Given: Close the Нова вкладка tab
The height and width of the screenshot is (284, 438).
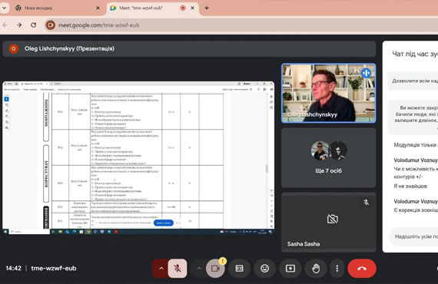Looking at the screenshot, I should [98, 8].
